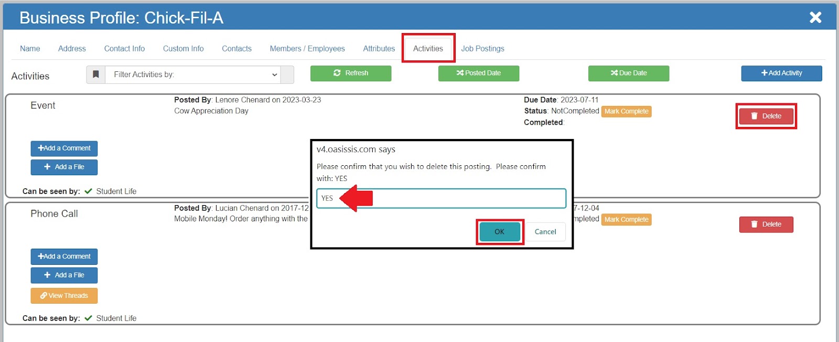This screenshot has width=839, height=342.
Task: Add a file to the Event activity
Action: click(64, 167)
